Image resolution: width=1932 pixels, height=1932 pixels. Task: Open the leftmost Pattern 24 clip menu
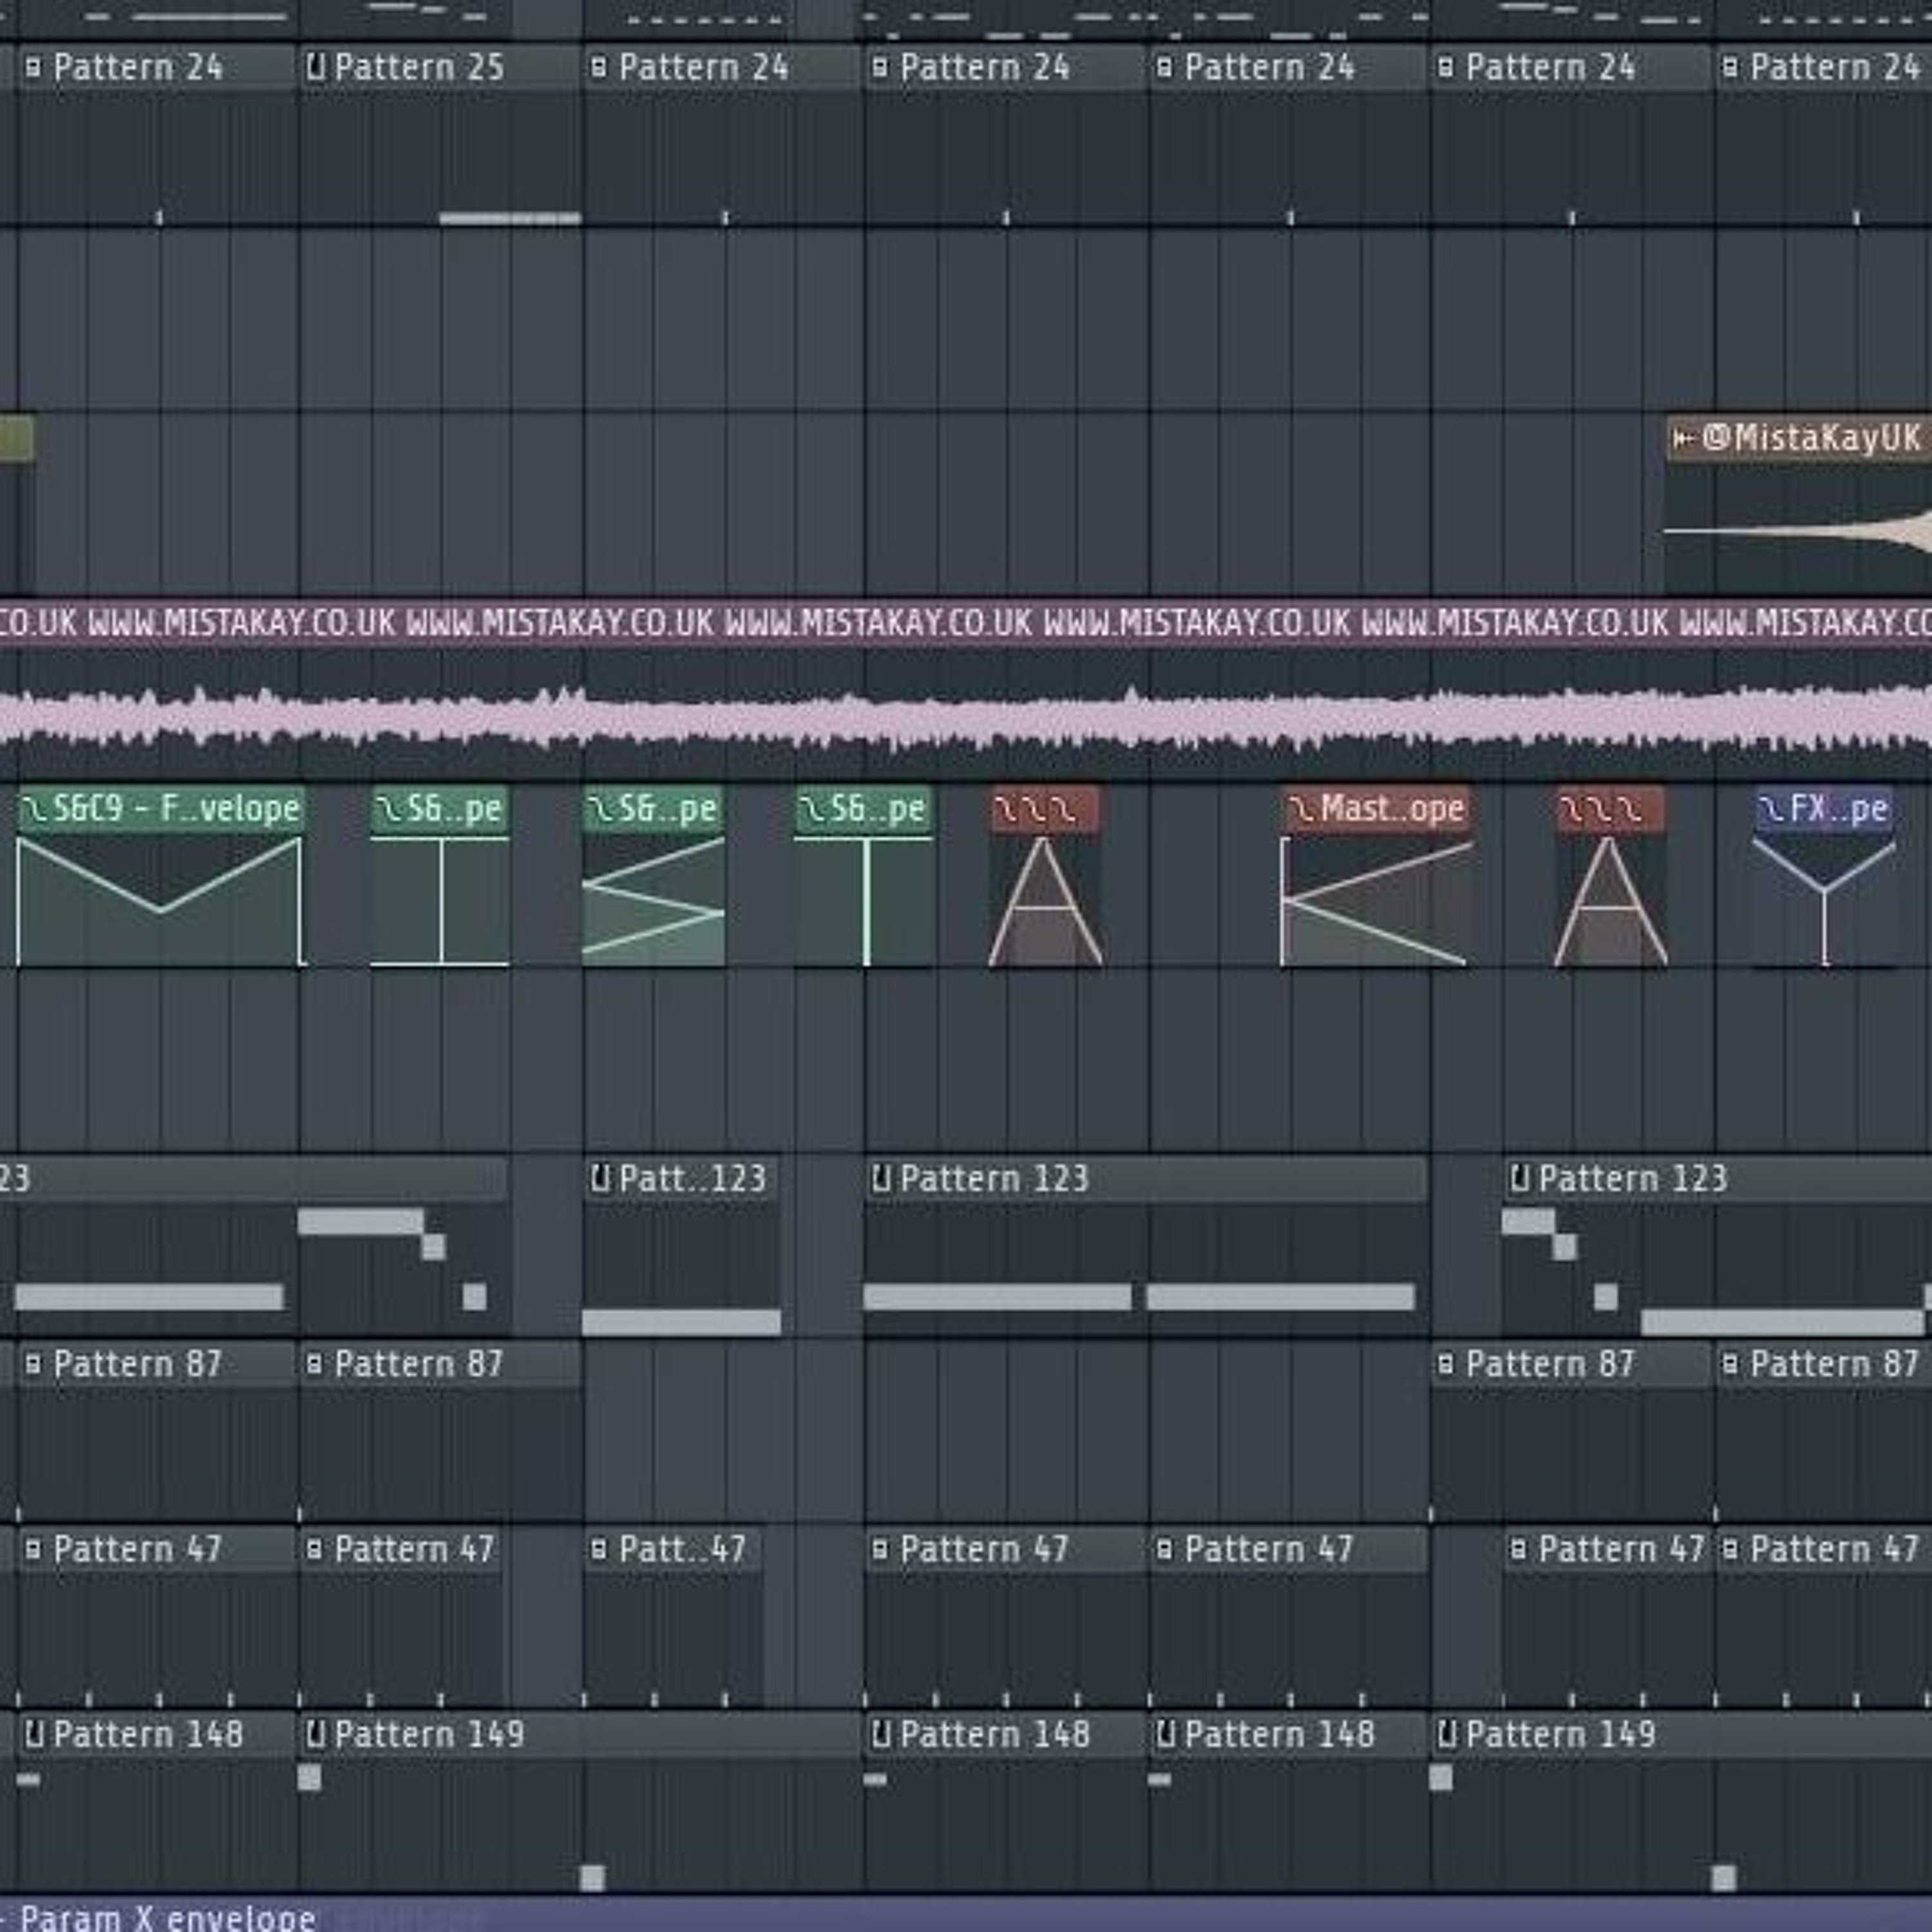pyautogui.click(x=33, y=68)
